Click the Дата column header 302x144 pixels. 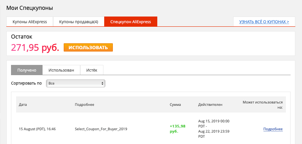coord(23,105)
